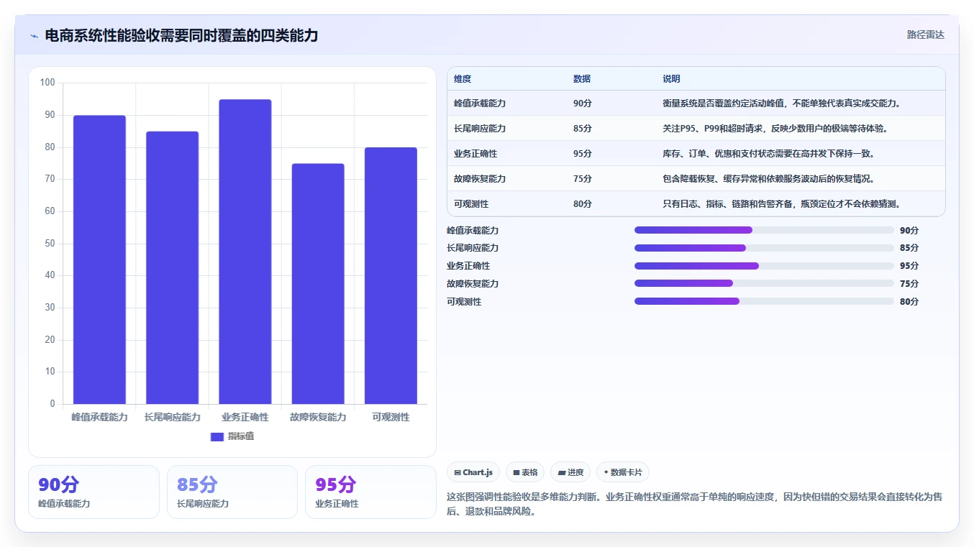Click the 数据卡片 tag chip
Image resolution: width=974 pixels, height=547 pixels.
(623, 472)
